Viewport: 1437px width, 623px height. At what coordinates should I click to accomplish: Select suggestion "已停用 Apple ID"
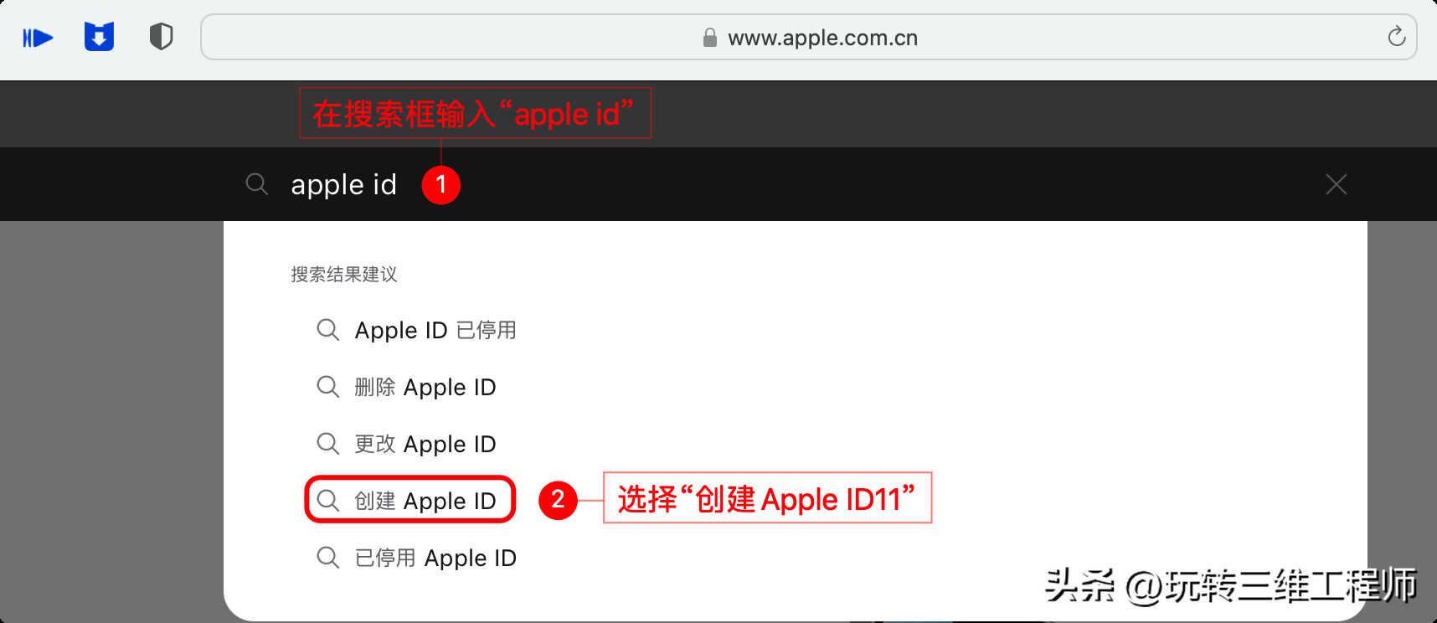click(x=435, y=558)
